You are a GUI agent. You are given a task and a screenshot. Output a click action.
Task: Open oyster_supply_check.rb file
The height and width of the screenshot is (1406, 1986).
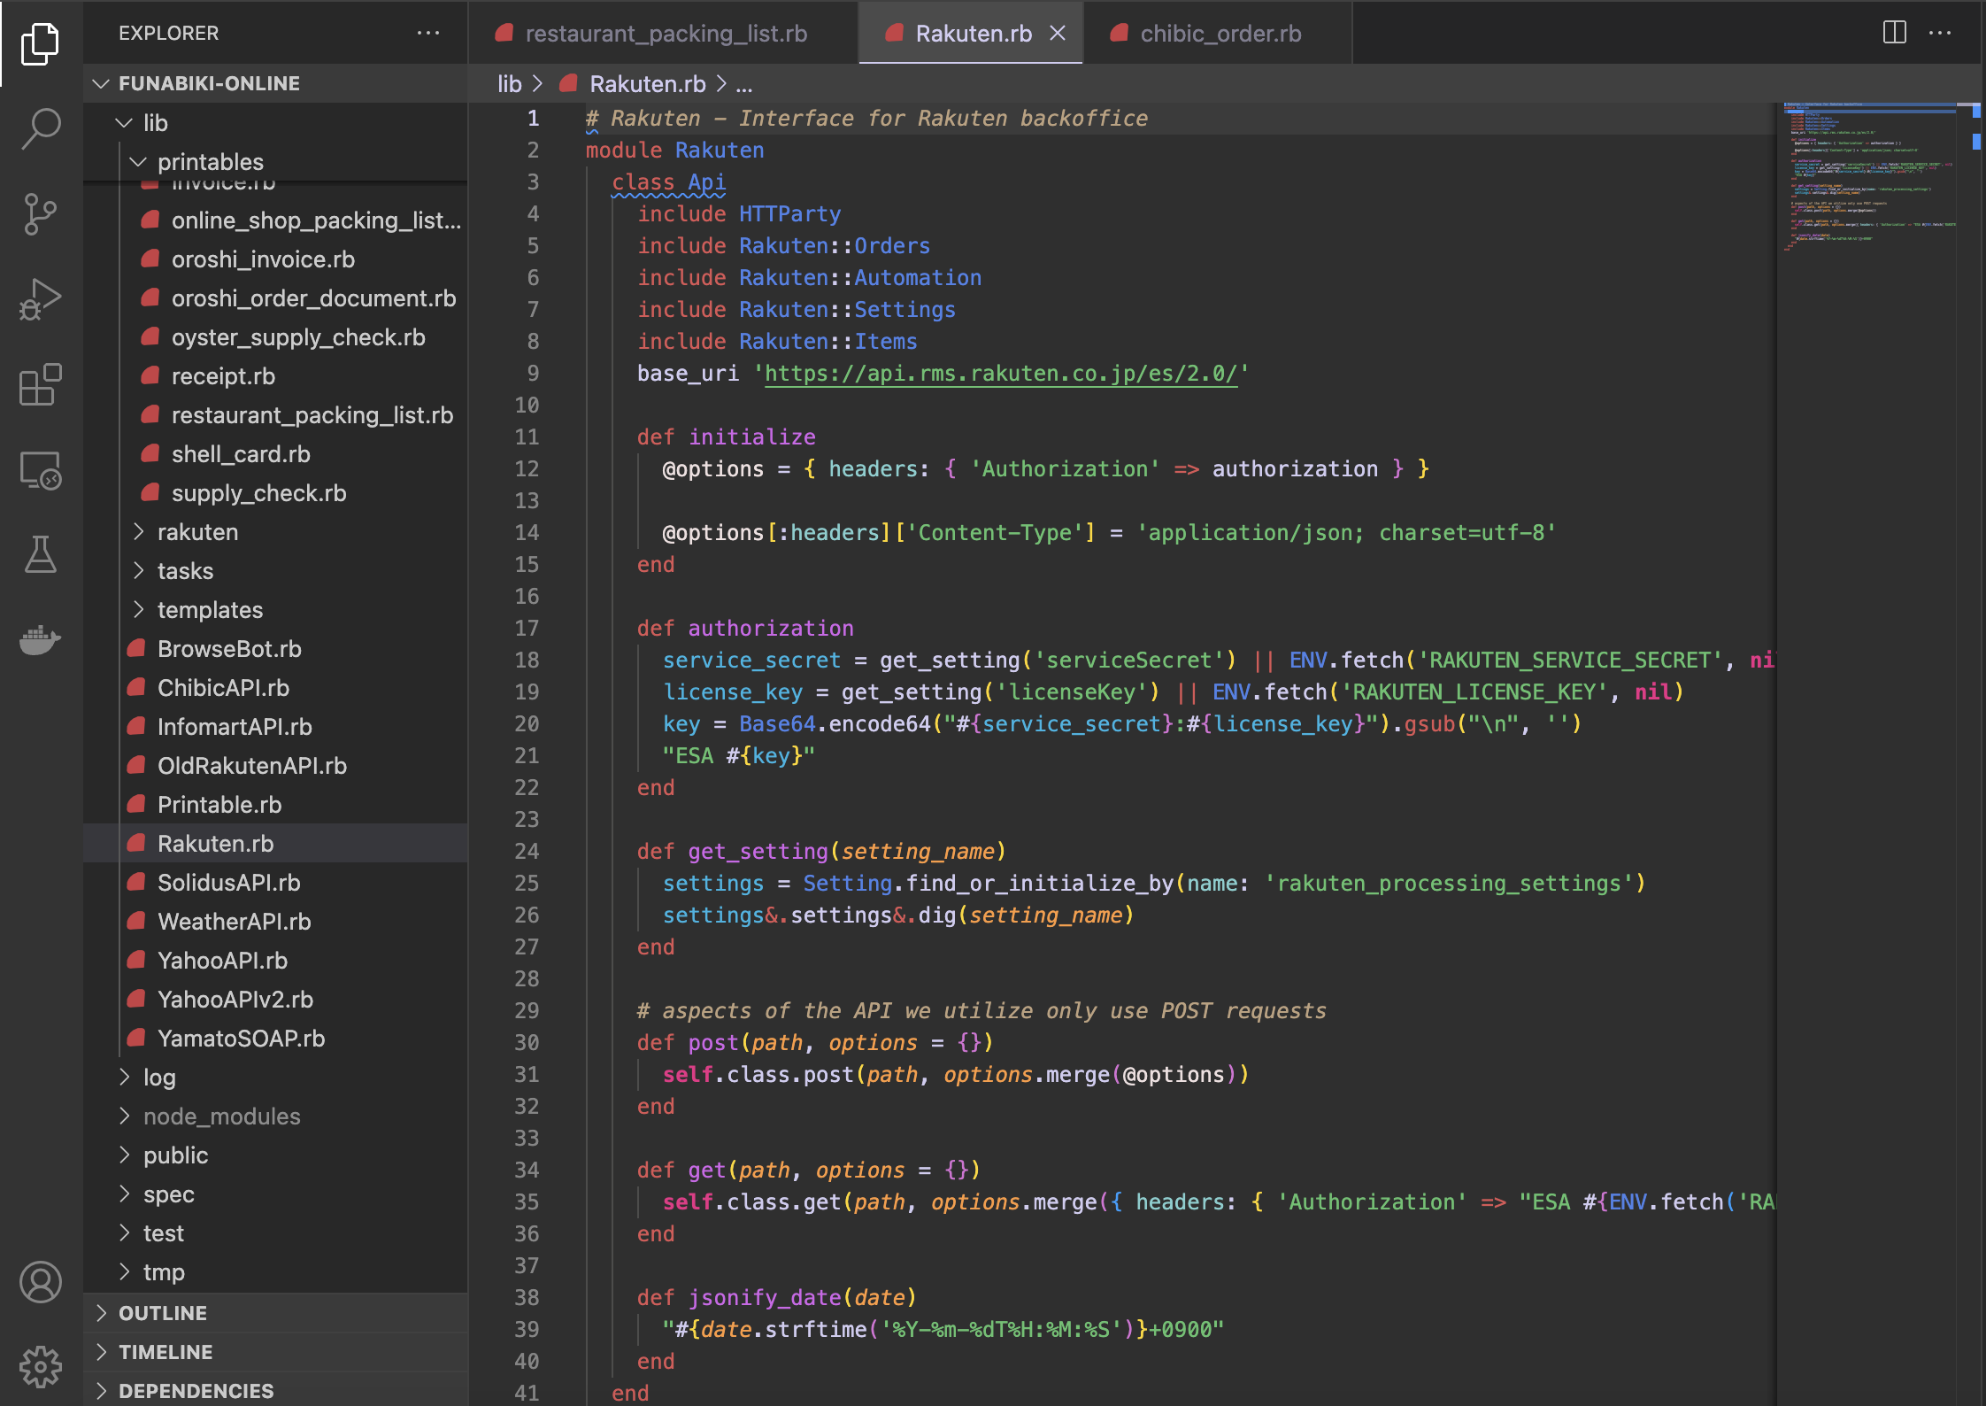[x=275, y=336]
